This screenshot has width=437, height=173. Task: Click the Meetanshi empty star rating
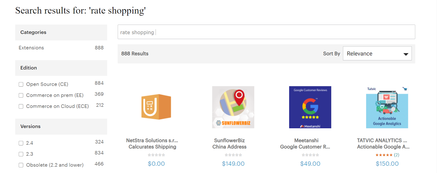[310, 155]
